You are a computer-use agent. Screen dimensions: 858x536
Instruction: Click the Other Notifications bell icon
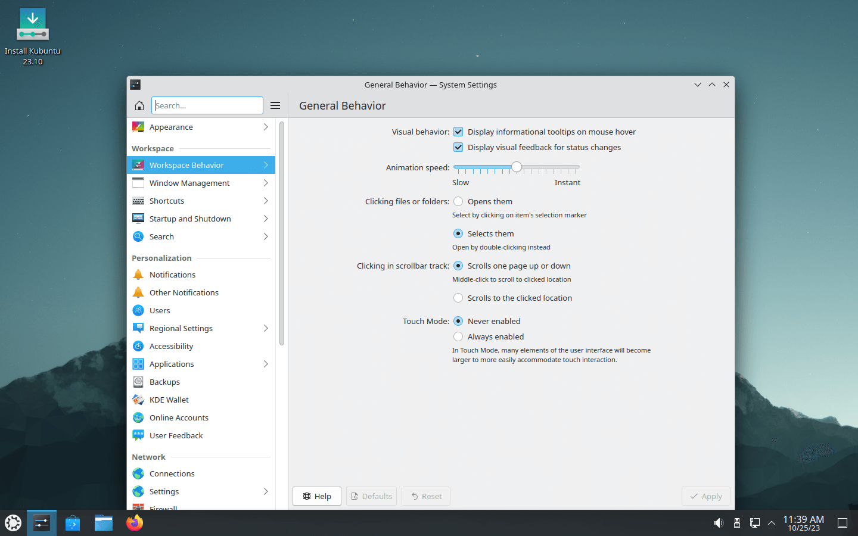[x=138, y=292]
